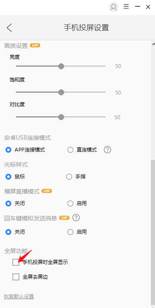
Task: Click the scrollbar up arrow
Action: coord(153,44)
